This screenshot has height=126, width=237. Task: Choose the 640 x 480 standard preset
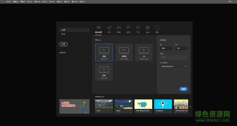pyautogui.click(x=104, y=72)
